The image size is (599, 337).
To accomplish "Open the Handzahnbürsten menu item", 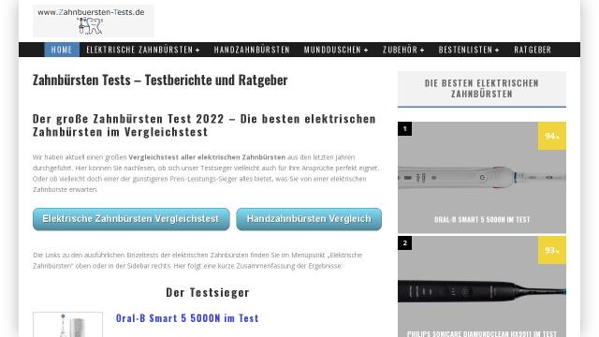I will (x=252, y=50).
